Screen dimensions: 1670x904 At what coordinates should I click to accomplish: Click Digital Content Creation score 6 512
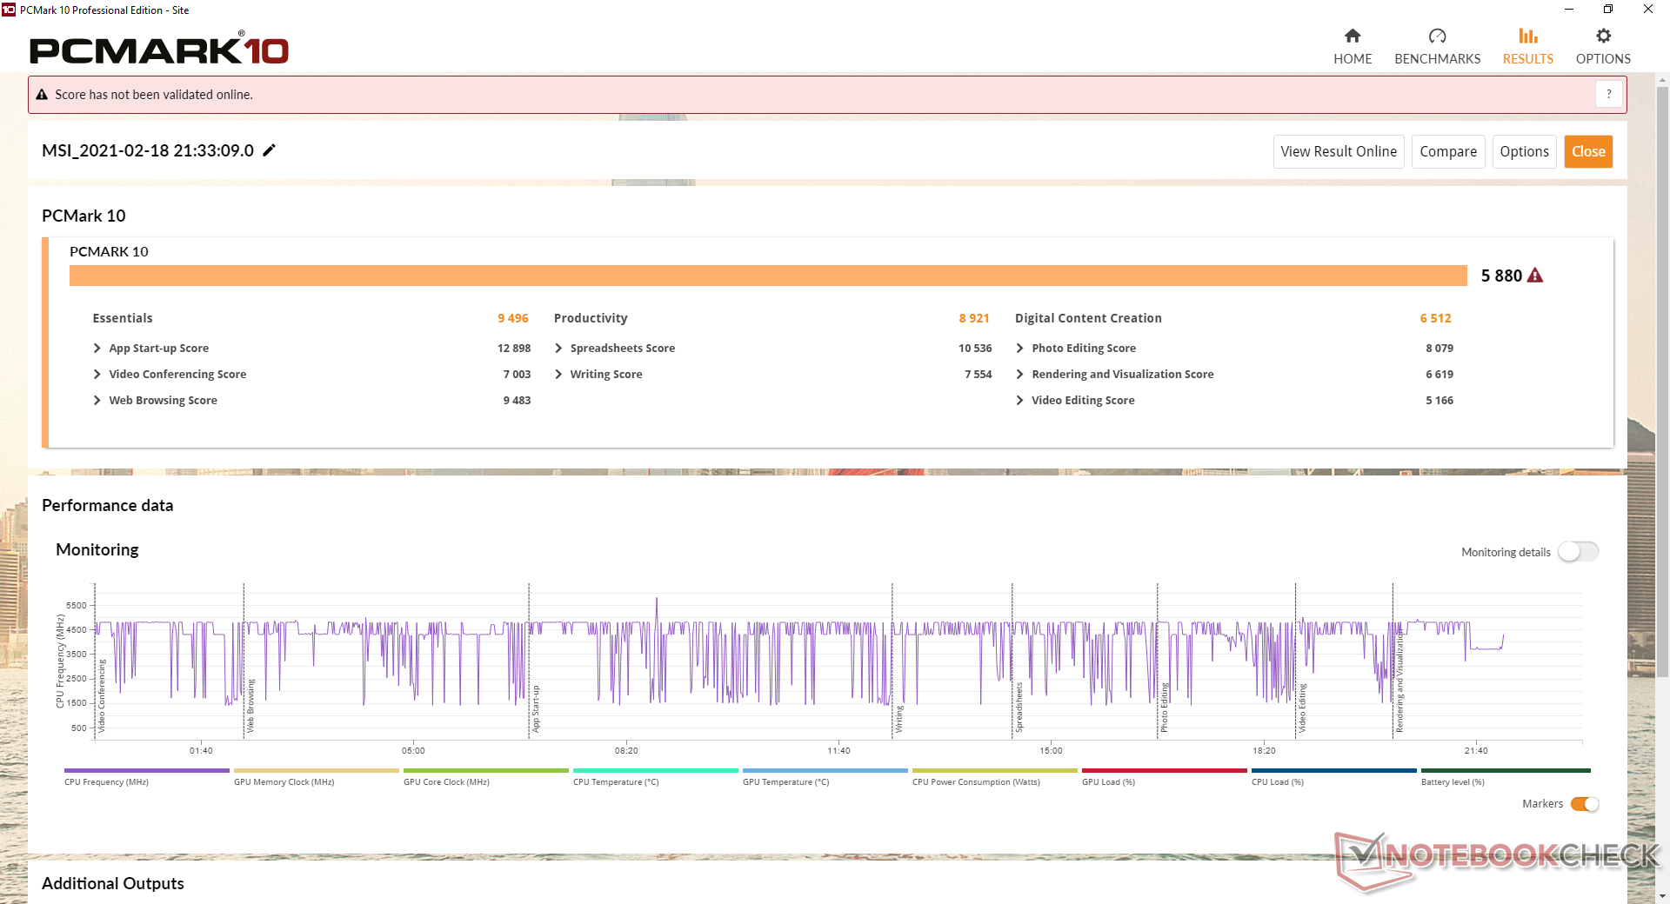(1436, 318)
